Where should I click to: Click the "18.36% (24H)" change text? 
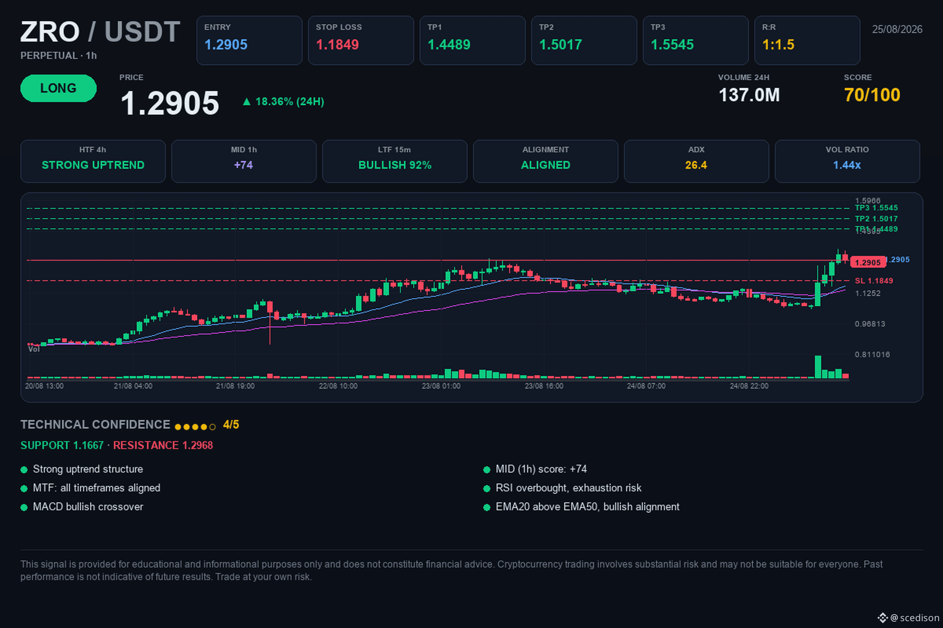click(290, 102)
